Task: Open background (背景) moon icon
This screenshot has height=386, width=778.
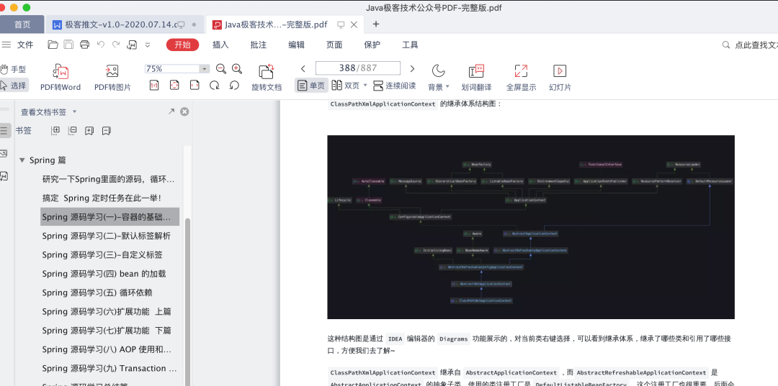Action: [x=438, y=71]
